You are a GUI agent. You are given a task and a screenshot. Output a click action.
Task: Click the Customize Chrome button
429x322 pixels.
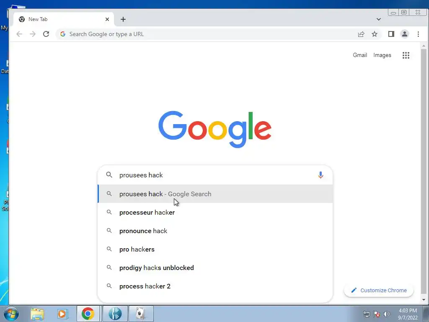379,290
